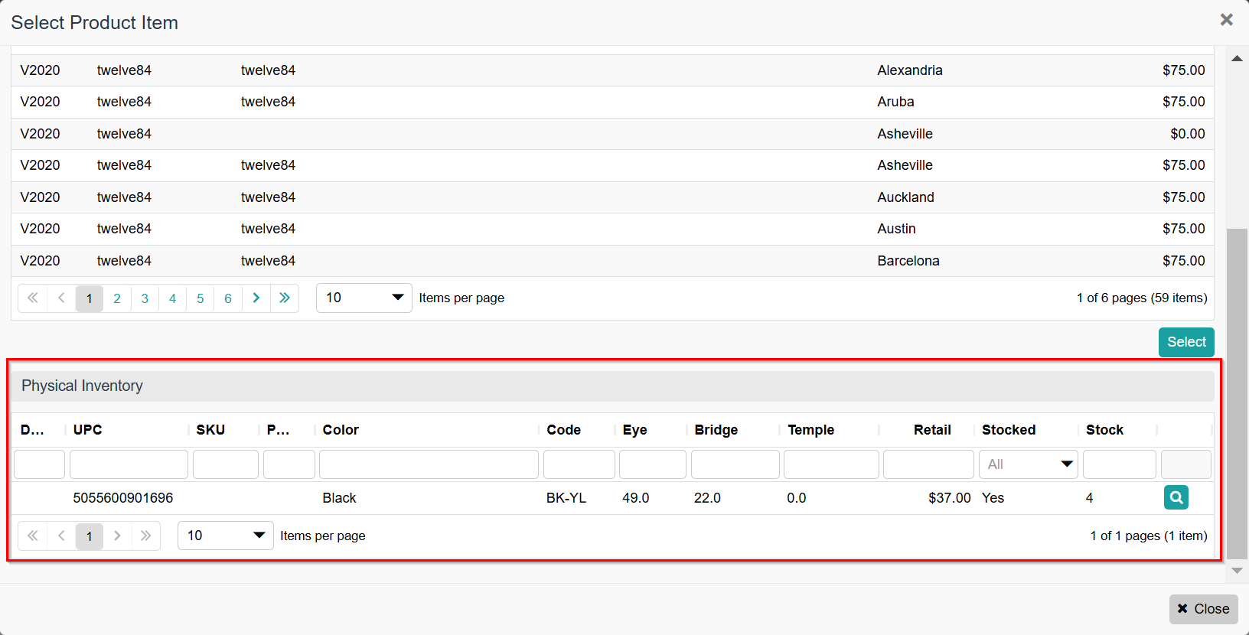1249x635 pixels.
Task: Click last-page arrow in Physical Inventory pager
Action: (145, 536)
